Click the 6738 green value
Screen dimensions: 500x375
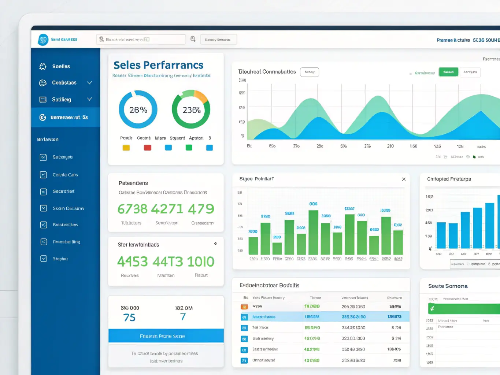132,209
